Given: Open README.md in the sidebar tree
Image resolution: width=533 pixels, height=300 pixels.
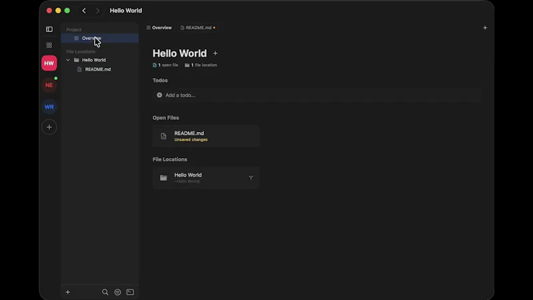Looking at the screenshot, I should 98,69.
